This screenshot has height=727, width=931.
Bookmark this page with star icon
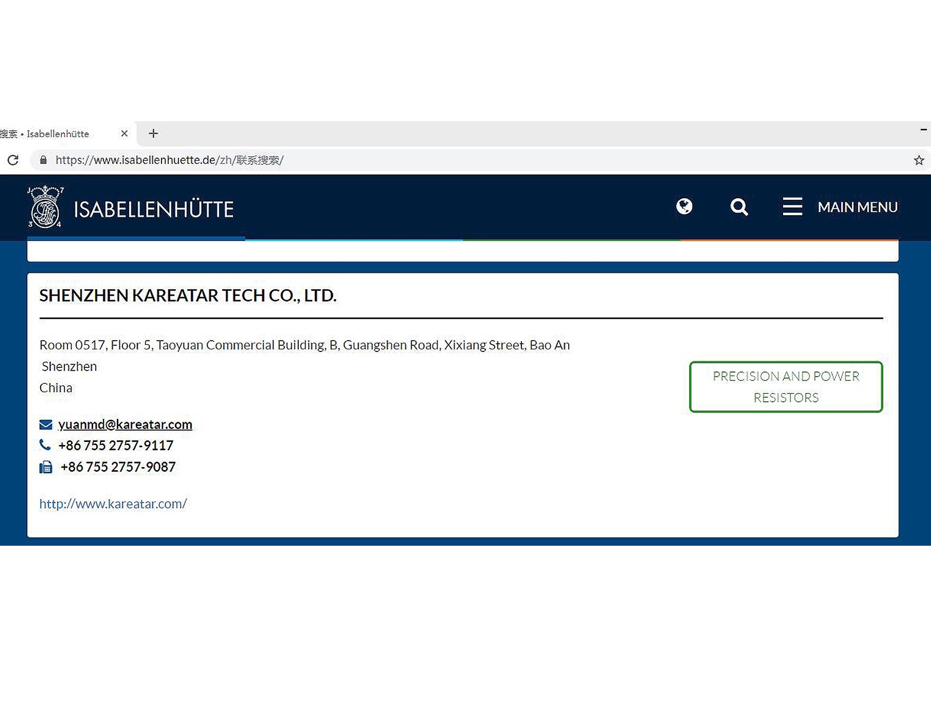tap(918, 160)
